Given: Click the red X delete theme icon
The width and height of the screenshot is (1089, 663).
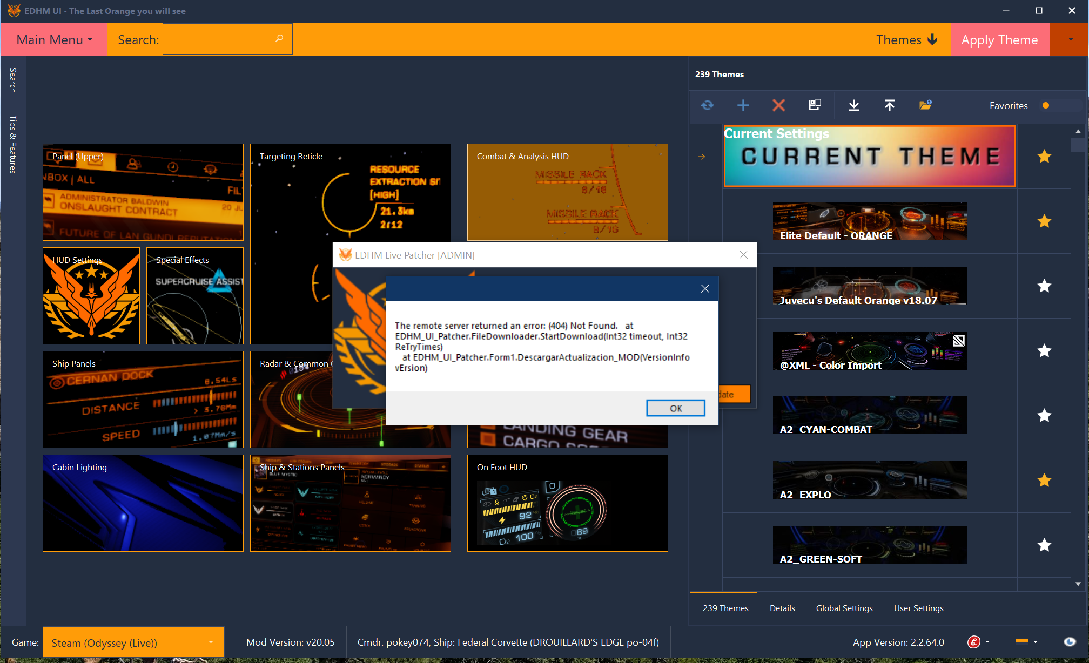Looking at the screenshot, I should [x=778, y=105].
